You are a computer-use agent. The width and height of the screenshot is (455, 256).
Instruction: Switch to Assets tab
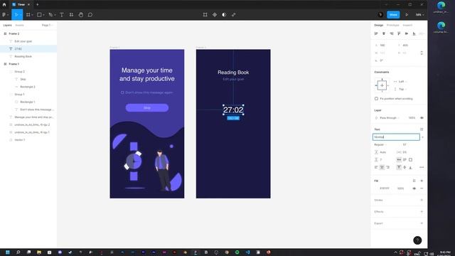point(19,26)
